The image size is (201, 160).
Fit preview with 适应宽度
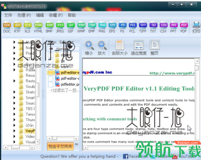pyautogui.click(x=138, y=48)
